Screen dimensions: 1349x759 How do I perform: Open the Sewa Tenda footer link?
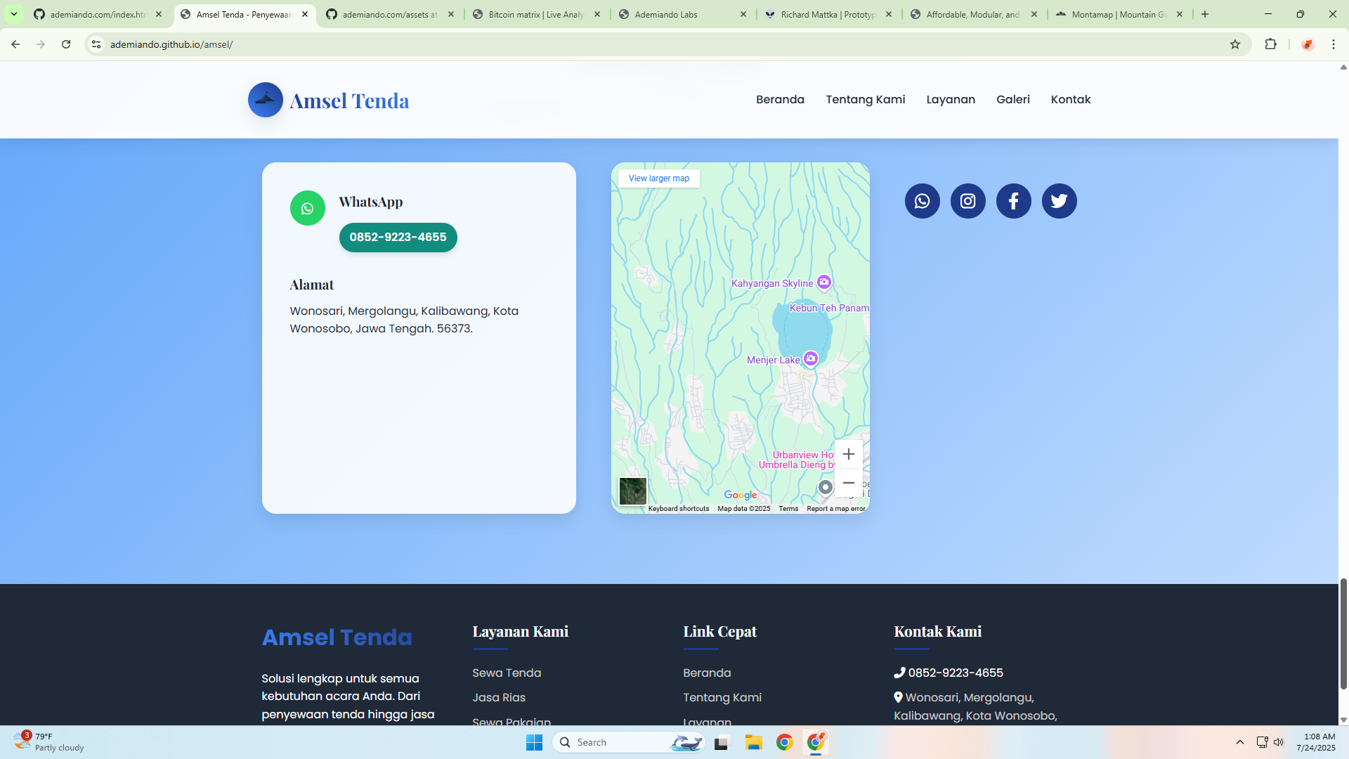pos(506,673)
